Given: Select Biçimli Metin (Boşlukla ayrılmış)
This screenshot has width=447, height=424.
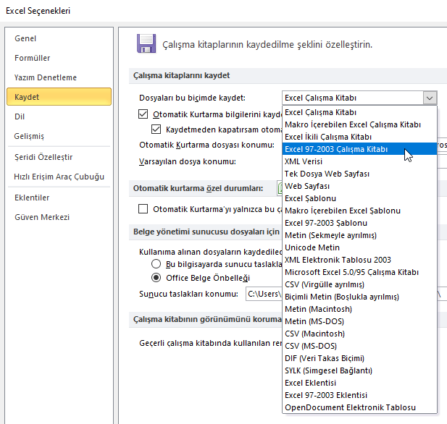Looking at the screenshot, I should click(x=359, y=297).
